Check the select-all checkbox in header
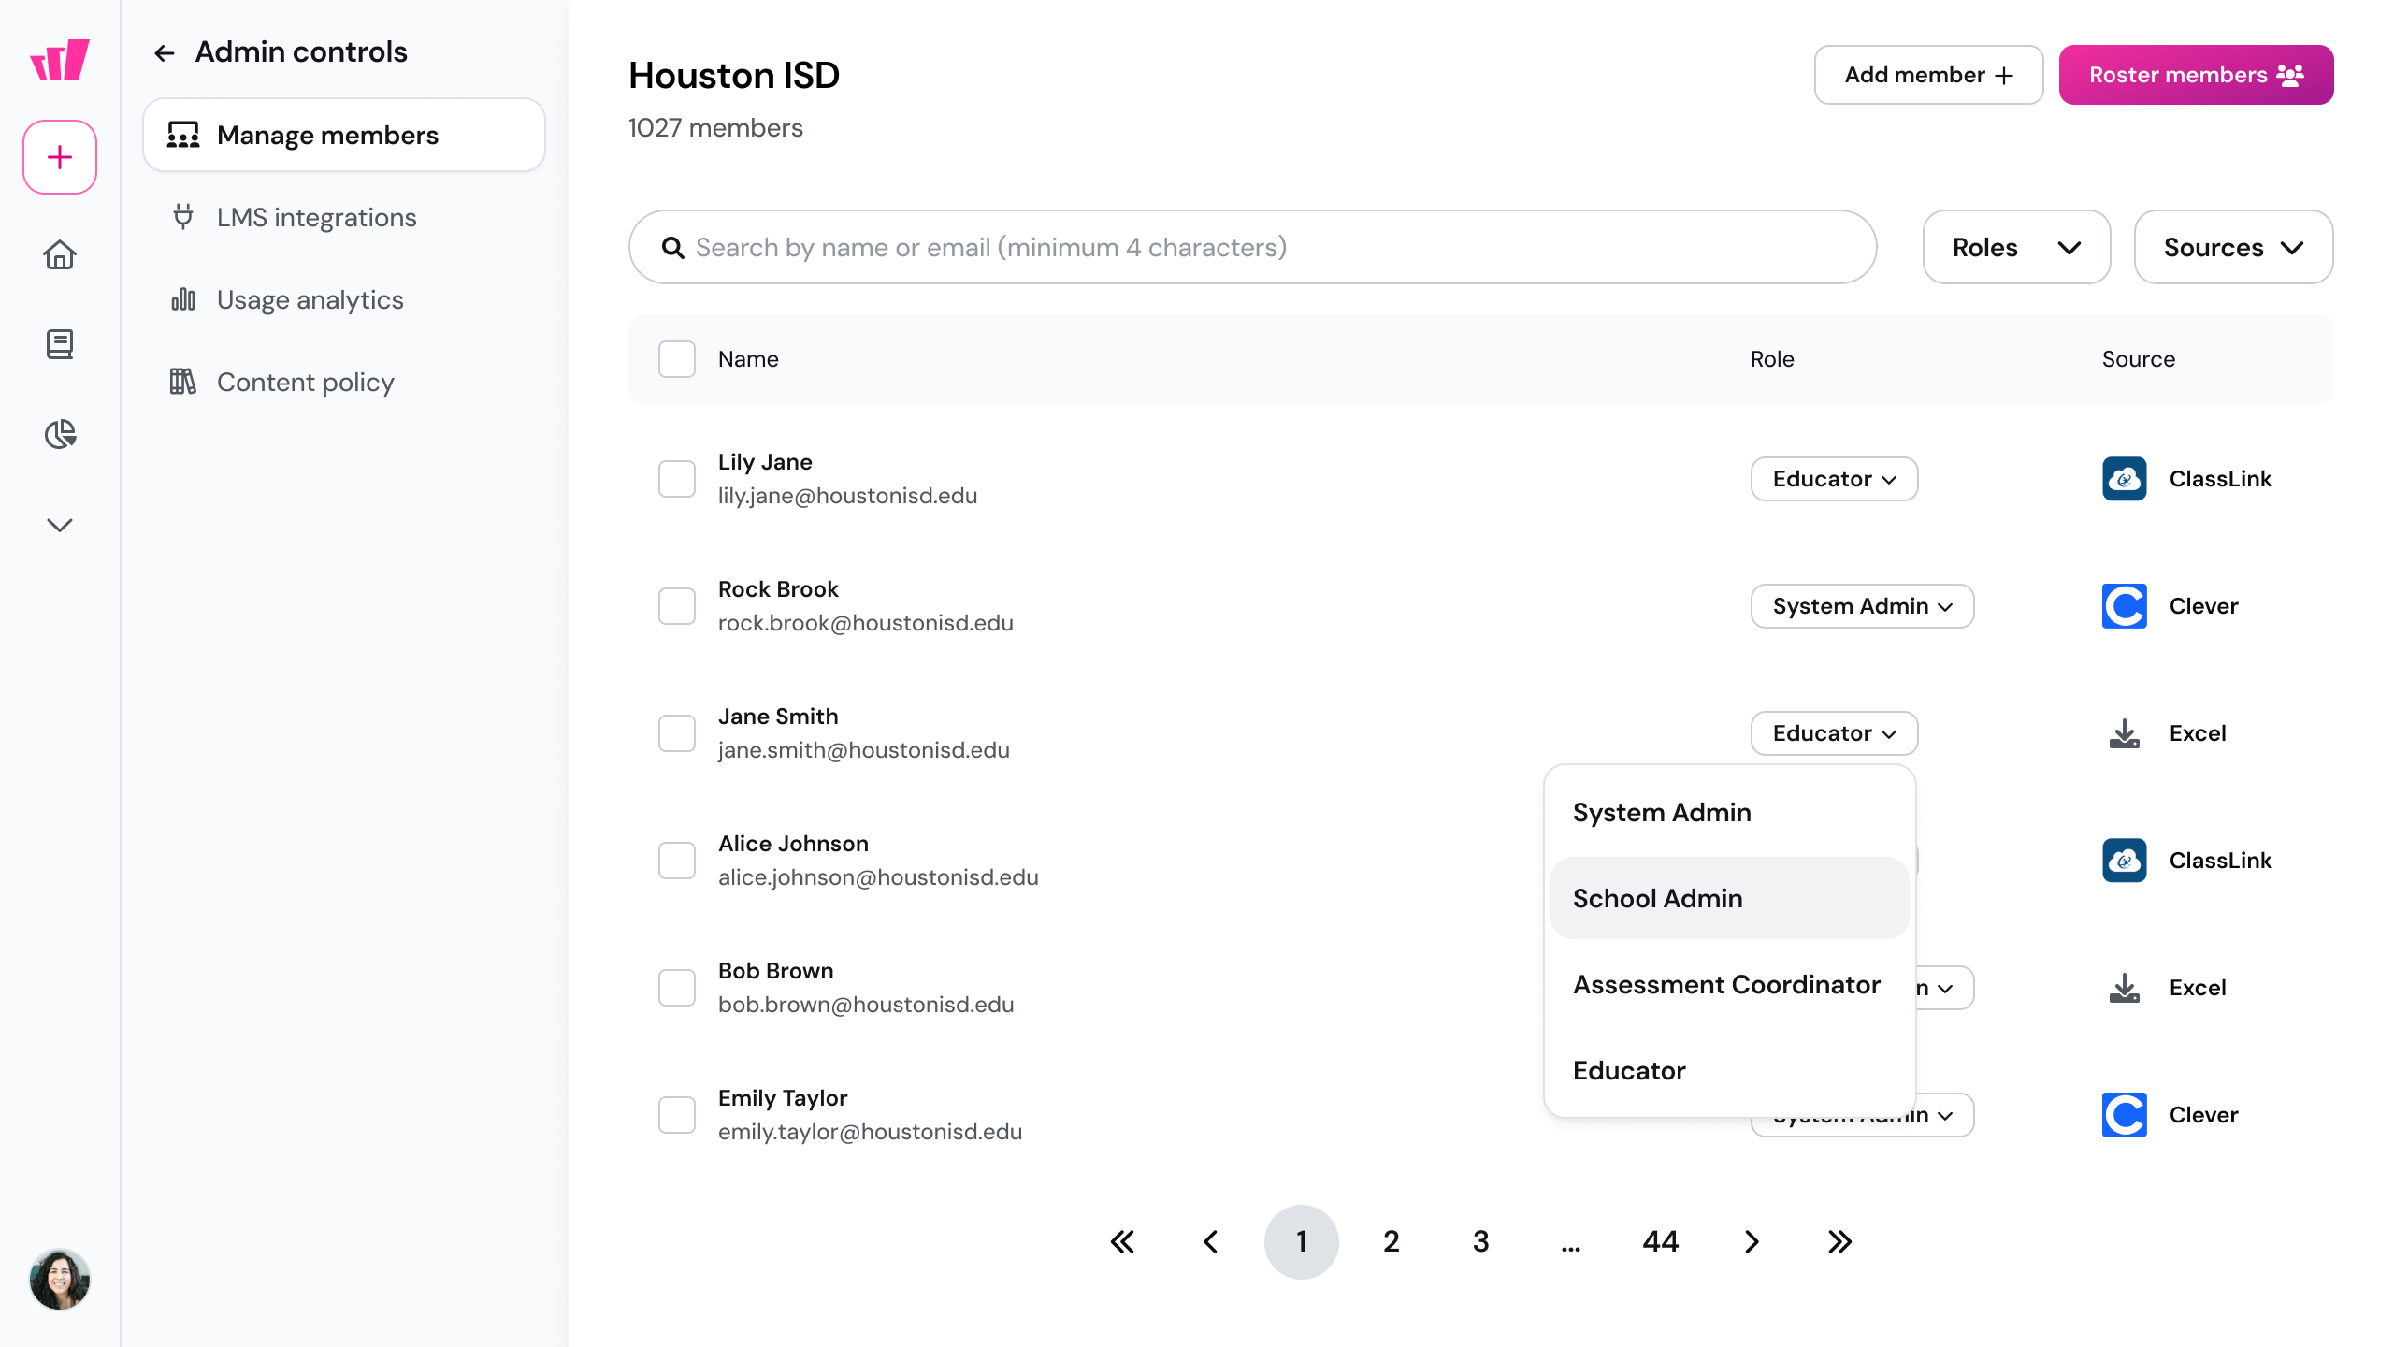Screen dimensions: 2394x1347 pyautogui.click(x=676, y=359)
